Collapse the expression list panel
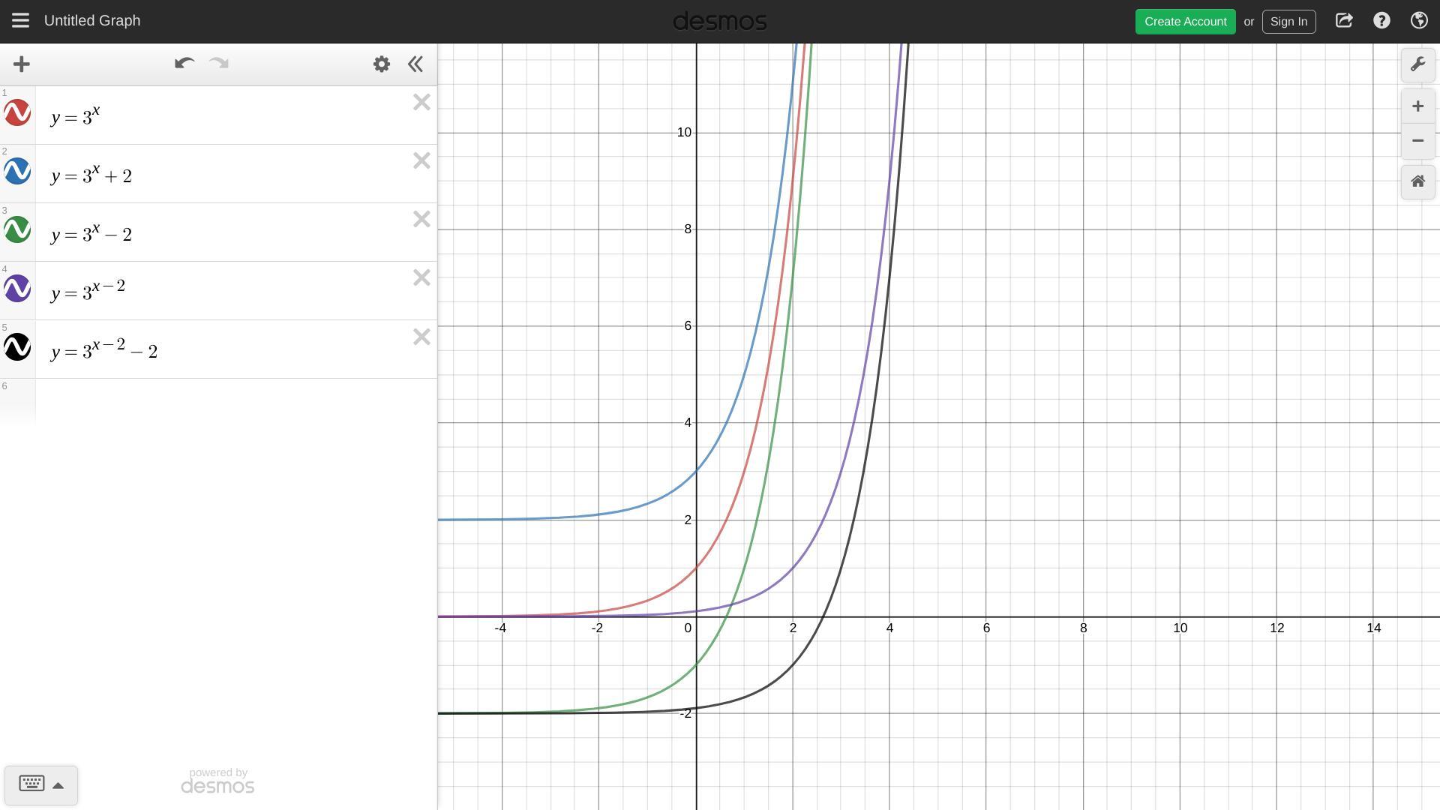Screen dimensions: 1440x810 (415, 64)
